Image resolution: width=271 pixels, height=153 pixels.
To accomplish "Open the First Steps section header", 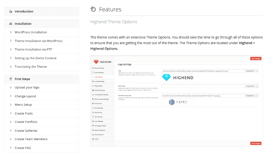I will click(x=41, y=79).
